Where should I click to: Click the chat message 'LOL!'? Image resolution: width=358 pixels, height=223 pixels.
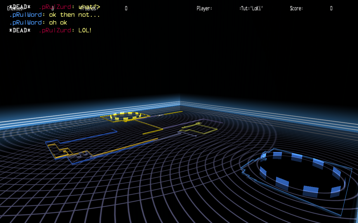[x=85, y=30]
